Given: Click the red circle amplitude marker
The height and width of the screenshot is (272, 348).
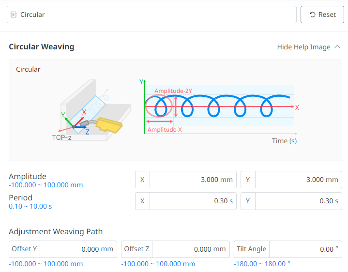Looking at the screenshot, I should 159,106.
